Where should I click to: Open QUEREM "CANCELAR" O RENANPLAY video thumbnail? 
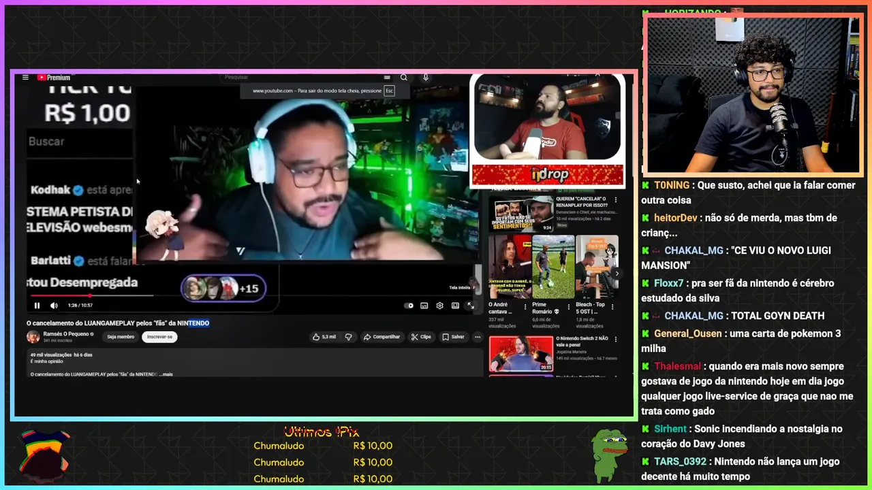[520, 214]
